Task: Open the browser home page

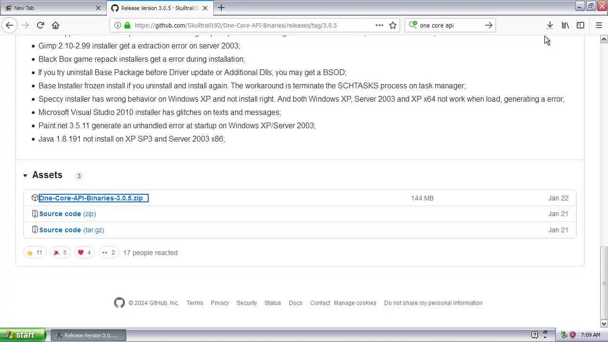Action: tap(56, 25)
